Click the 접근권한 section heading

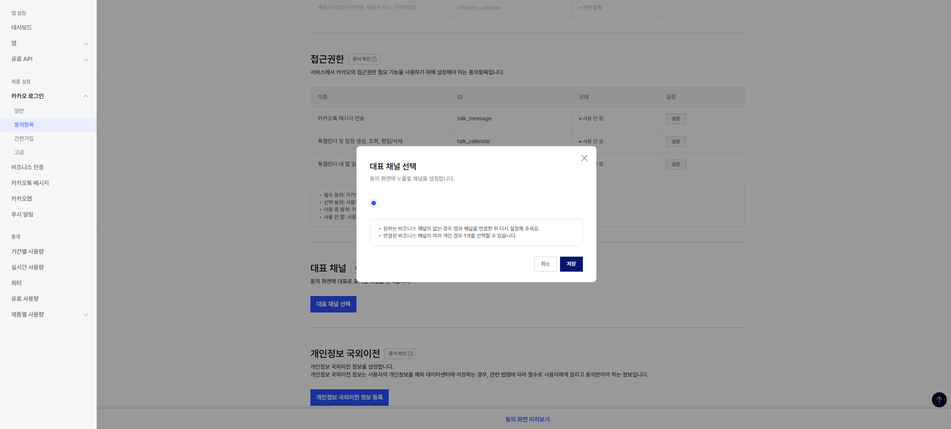point(327,59)
